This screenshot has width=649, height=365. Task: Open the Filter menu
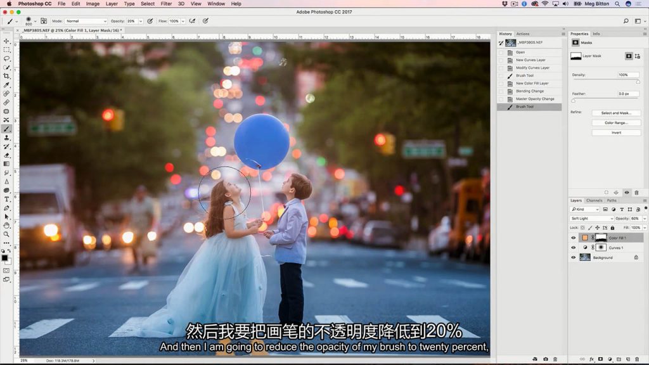tap(165, 3)
